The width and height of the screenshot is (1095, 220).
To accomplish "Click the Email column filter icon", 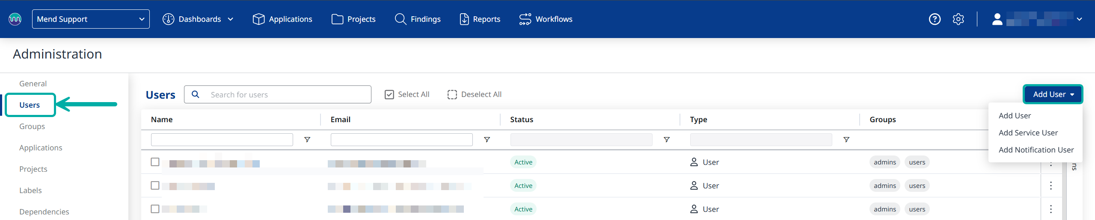I will click(487, 140).
